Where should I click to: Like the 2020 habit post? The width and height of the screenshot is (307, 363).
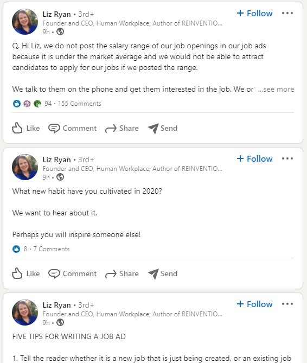25,273
